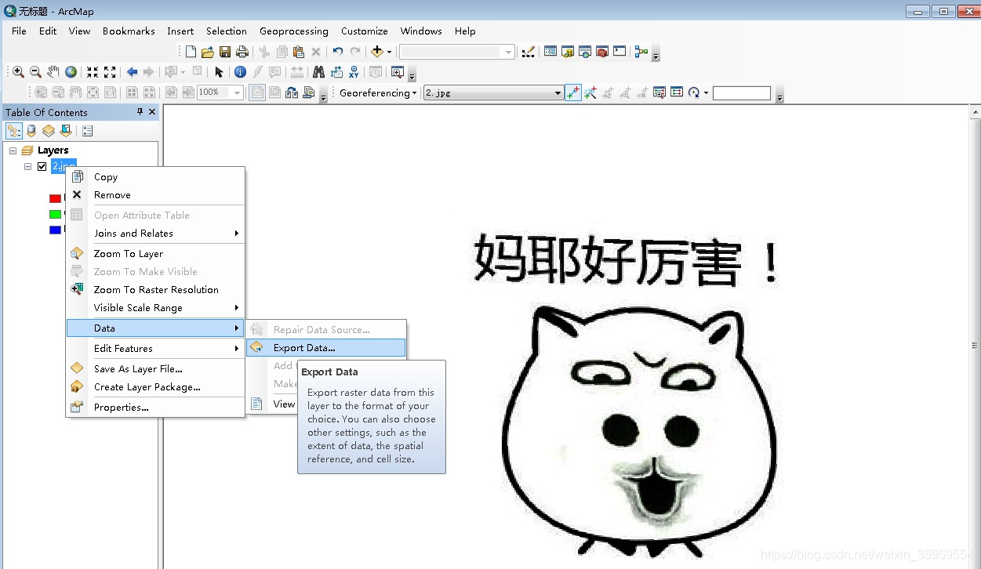Expand the Joins and Relates submenu

pyautogui.click(x=155, y=233)
